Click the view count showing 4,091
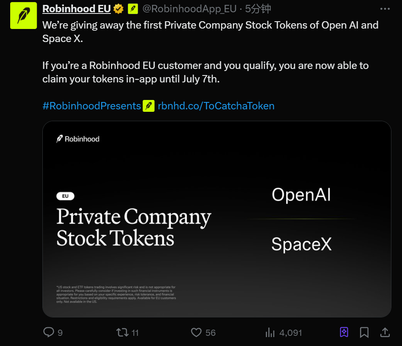Viewport: 402px width, 346px height. pyautogui.click(x=290, y=333)
